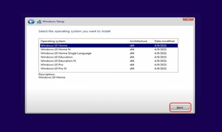Select Windows 10 Pro N row
This screenshot has width=222, height=132.
click(109, 69)
